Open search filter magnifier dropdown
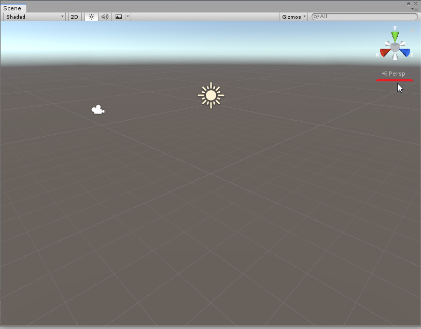The height and width of the screenshot is (329, 421). click(316, 17)
